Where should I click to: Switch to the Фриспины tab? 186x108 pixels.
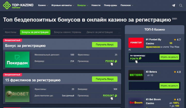(x=11, y=32)
